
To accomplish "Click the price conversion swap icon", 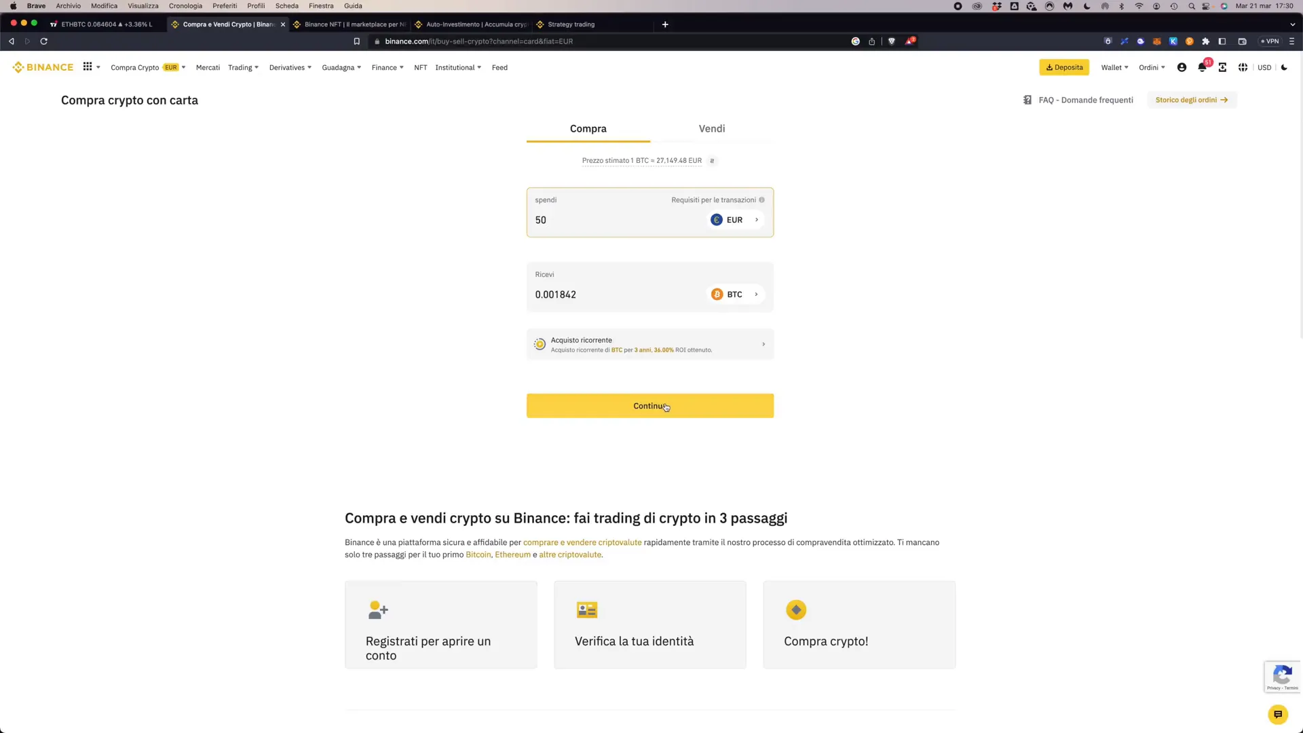I will pos(712,161).
